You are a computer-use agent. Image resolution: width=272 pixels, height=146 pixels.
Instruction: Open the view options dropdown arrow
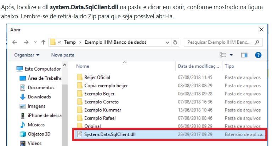[x=231, y=55]
